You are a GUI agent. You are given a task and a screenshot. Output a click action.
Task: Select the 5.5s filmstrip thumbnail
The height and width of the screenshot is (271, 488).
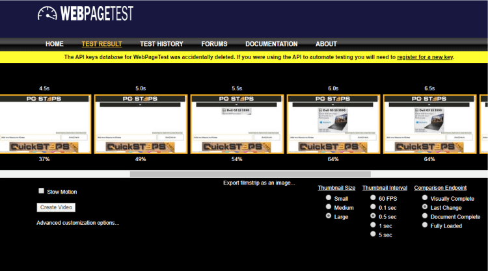click(x=237, y=124)
